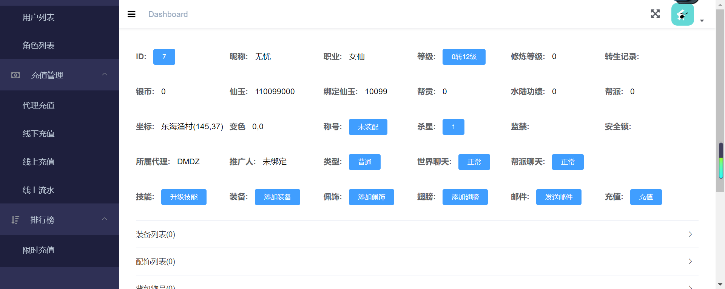
Task: Go to 线上流水 page
Action: pyautogui.click(x=39, y=190)
